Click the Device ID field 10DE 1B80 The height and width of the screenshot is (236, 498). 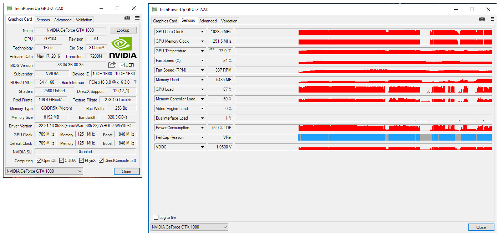click(x=113, y=74)
